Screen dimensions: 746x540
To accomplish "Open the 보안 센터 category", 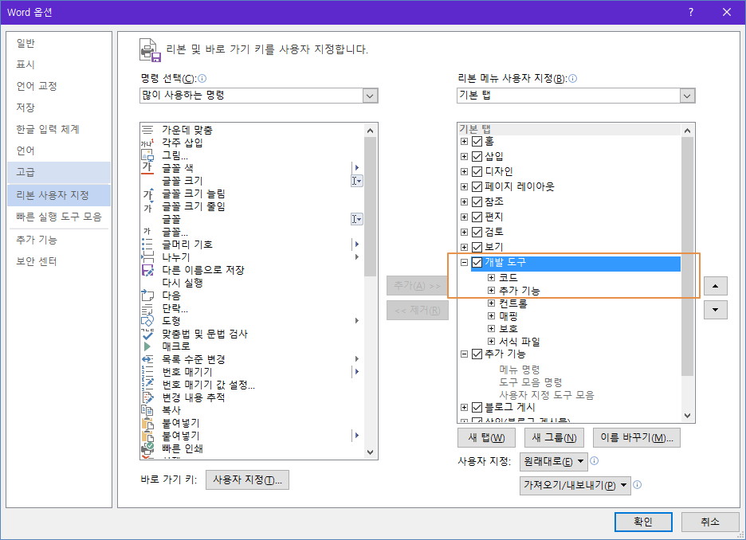I will click(x=59, y=261).
